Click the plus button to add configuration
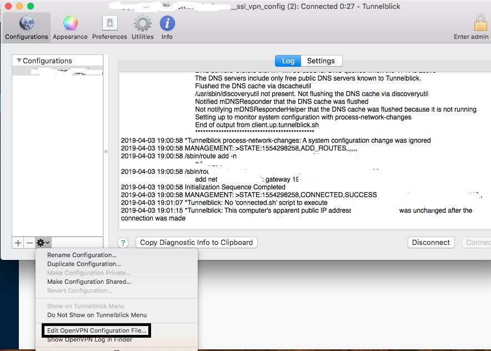 (x=18, y=243)
